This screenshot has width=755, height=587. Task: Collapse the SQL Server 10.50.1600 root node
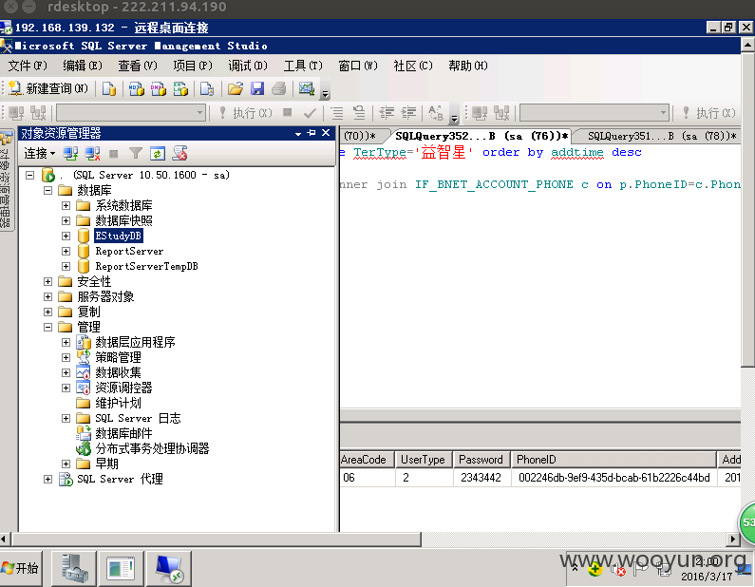pyautogui.click(x=29, y=175)
